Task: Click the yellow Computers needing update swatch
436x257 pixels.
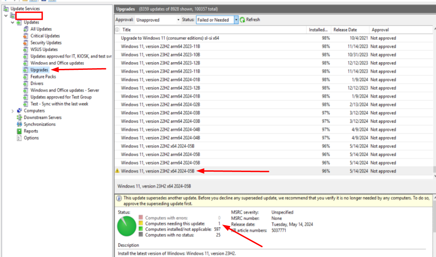Action: point(141,223)
